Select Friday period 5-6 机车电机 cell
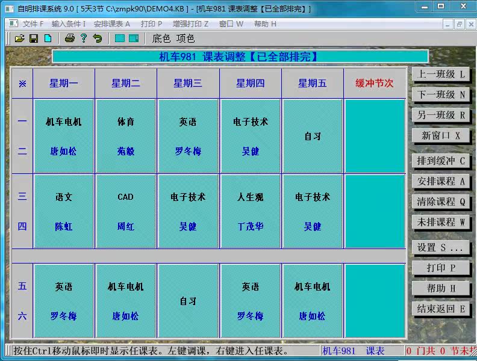The image size is (477, 361). pyautogui.click(x=313, y=301)
